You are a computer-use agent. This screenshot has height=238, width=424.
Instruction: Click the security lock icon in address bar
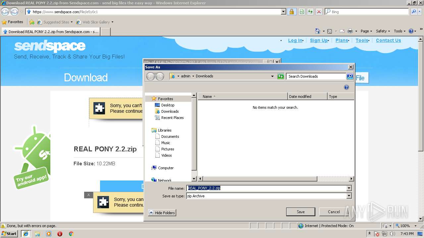click(291, 12)
